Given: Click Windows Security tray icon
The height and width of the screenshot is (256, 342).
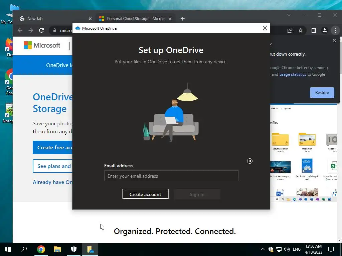Looking at the screenshot, I should pos(271,249).
